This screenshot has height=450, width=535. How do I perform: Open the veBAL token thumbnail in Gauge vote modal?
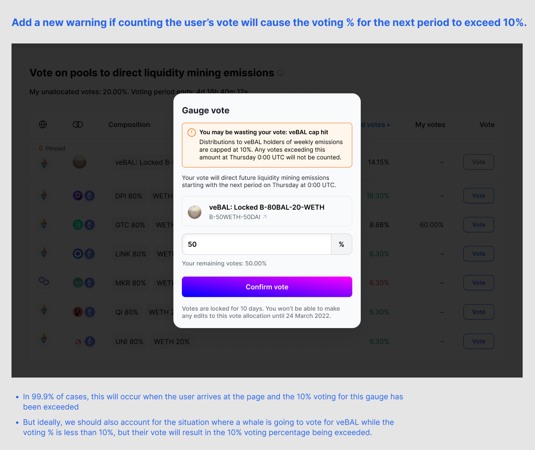(195, 211)
